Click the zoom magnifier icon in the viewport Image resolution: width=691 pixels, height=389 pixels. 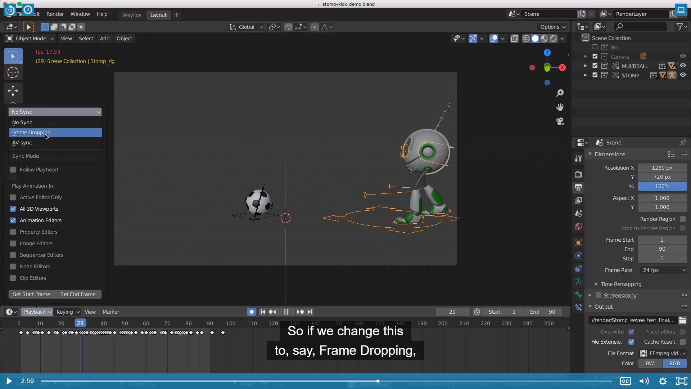(x=560, y=93)
